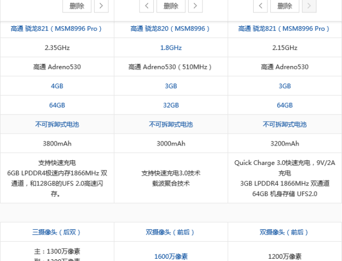This screenshot has height=261, width=342.
Task: Select the 2.15GHz text
Action: 285,48
